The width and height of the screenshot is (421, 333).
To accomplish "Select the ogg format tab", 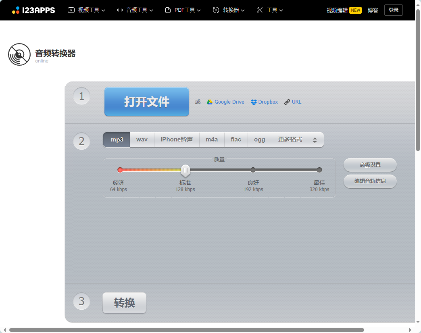I will click(260, 140).
